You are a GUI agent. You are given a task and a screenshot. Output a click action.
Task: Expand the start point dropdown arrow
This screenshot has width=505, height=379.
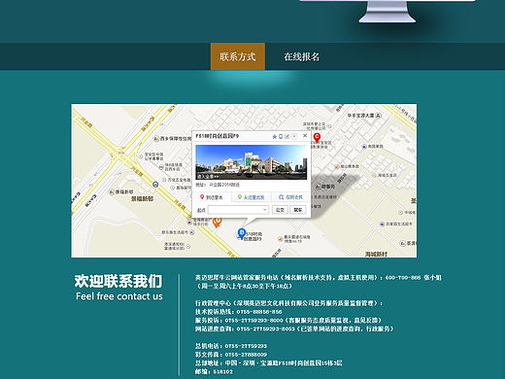pos(265,210)
